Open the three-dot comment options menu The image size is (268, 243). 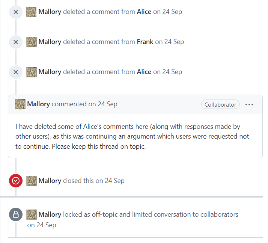[249, 105]
